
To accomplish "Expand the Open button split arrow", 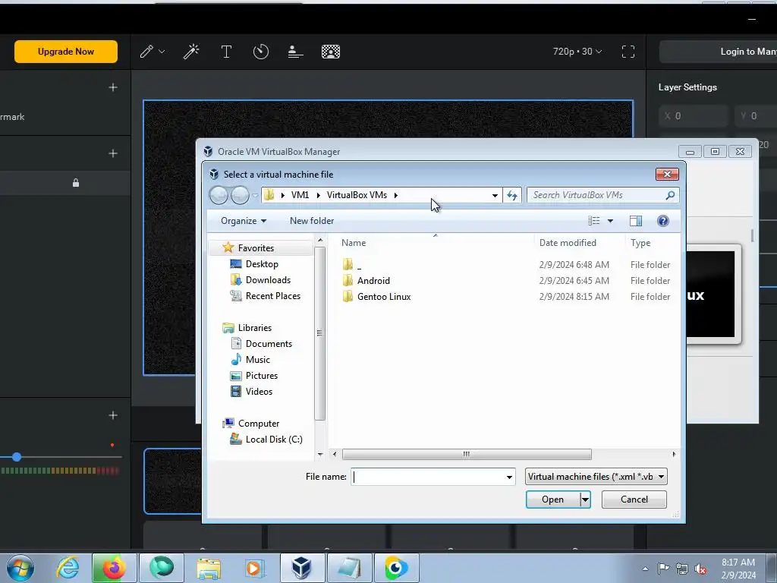I will tap(585, 499).
